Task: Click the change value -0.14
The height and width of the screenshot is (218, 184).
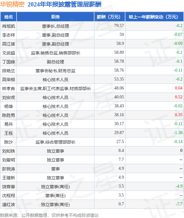Action: [x=178, y=141]
